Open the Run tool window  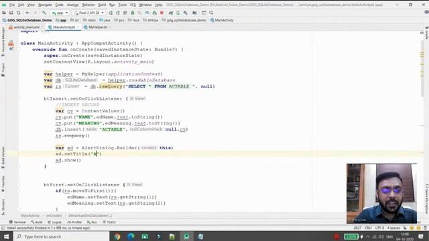[92, 222]
